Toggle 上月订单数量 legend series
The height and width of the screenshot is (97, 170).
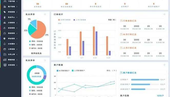80,20
